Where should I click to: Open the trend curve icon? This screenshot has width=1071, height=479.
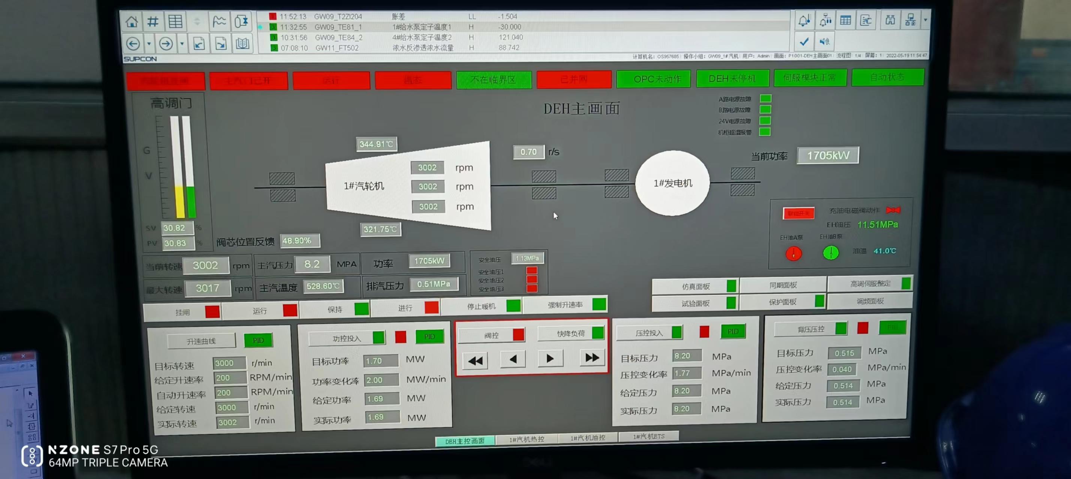tap(219, 21)
